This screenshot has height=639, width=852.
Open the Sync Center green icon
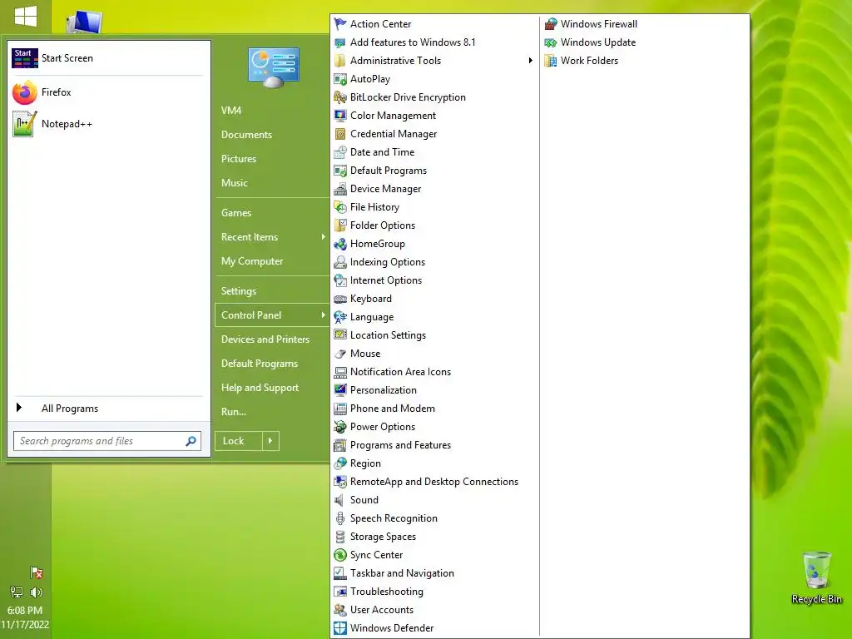pos(340,555)
